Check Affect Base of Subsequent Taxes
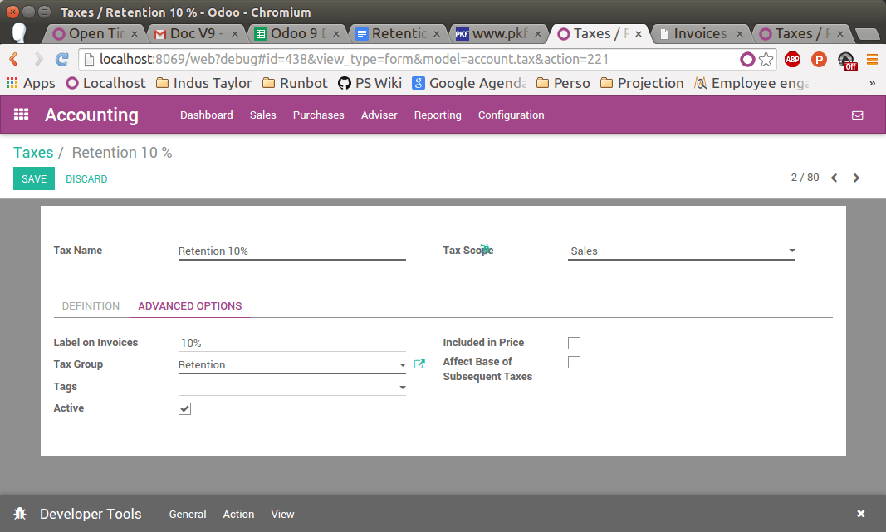 [574, 362]
